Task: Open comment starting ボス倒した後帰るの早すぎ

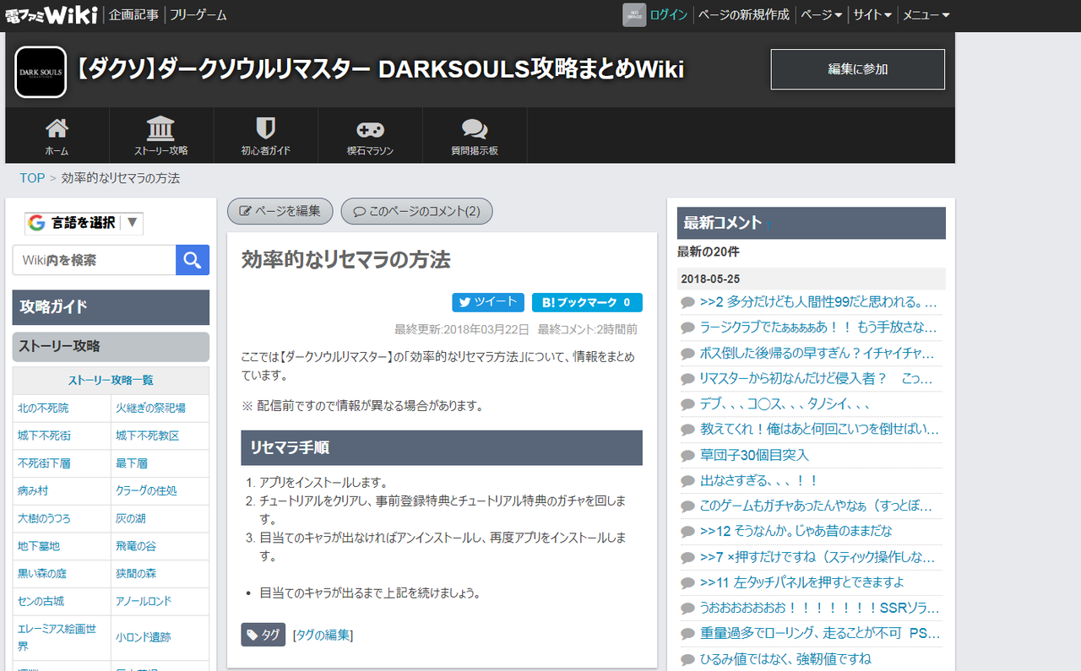Action: point(818,353)
